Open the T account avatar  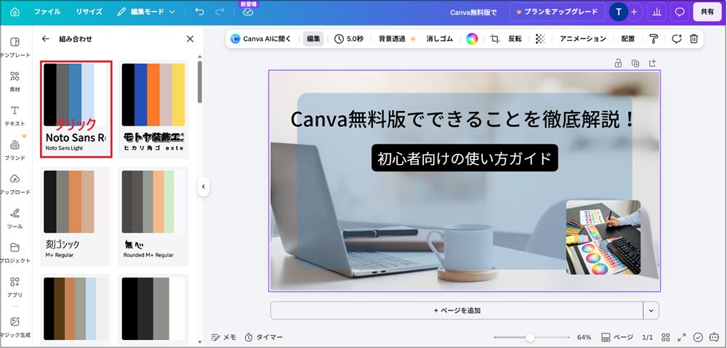pyautogui.click(x=619, y=12)
